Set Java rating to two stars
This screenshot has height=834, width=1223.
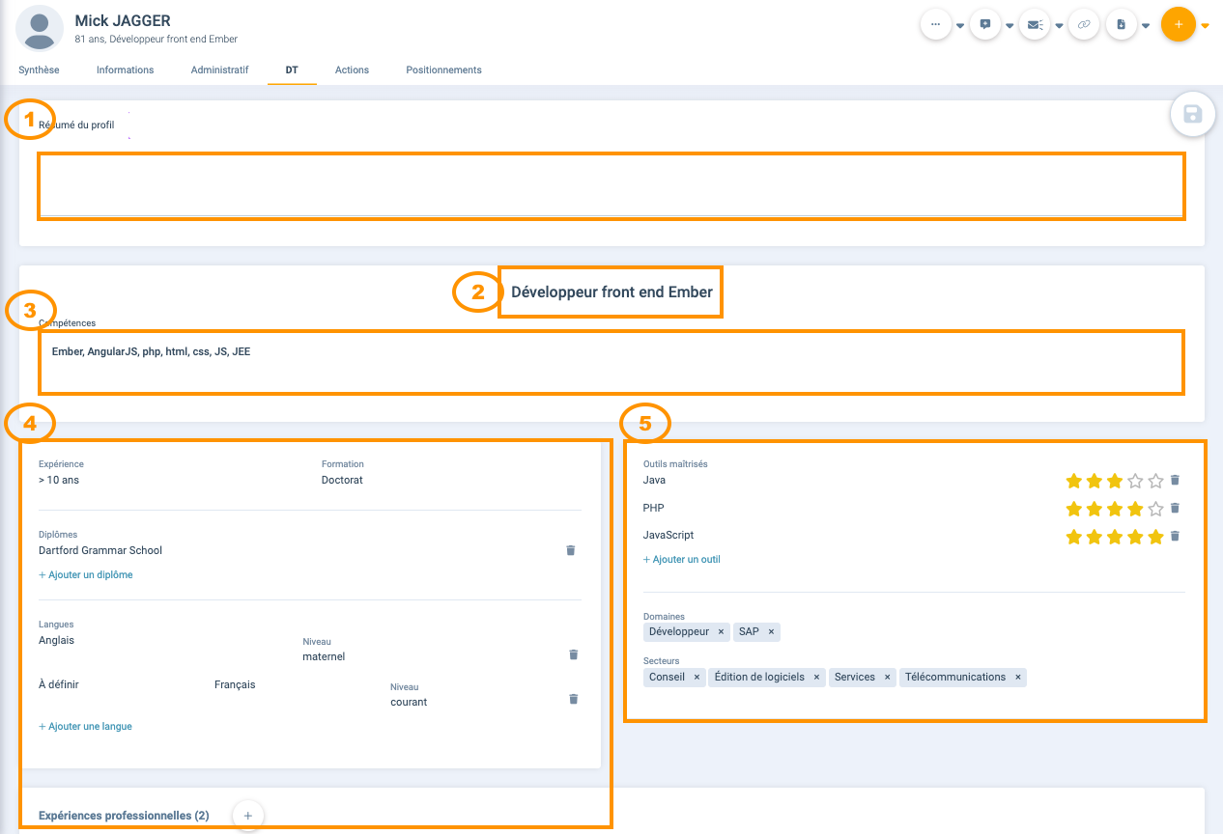tap(1094, 481)
